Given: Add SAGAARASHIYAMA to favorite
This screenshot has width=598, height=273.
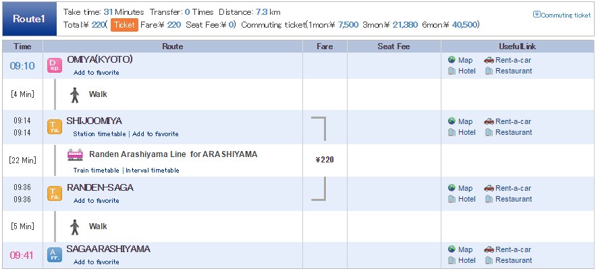Looking at the screenshot, I should [97, 262].
